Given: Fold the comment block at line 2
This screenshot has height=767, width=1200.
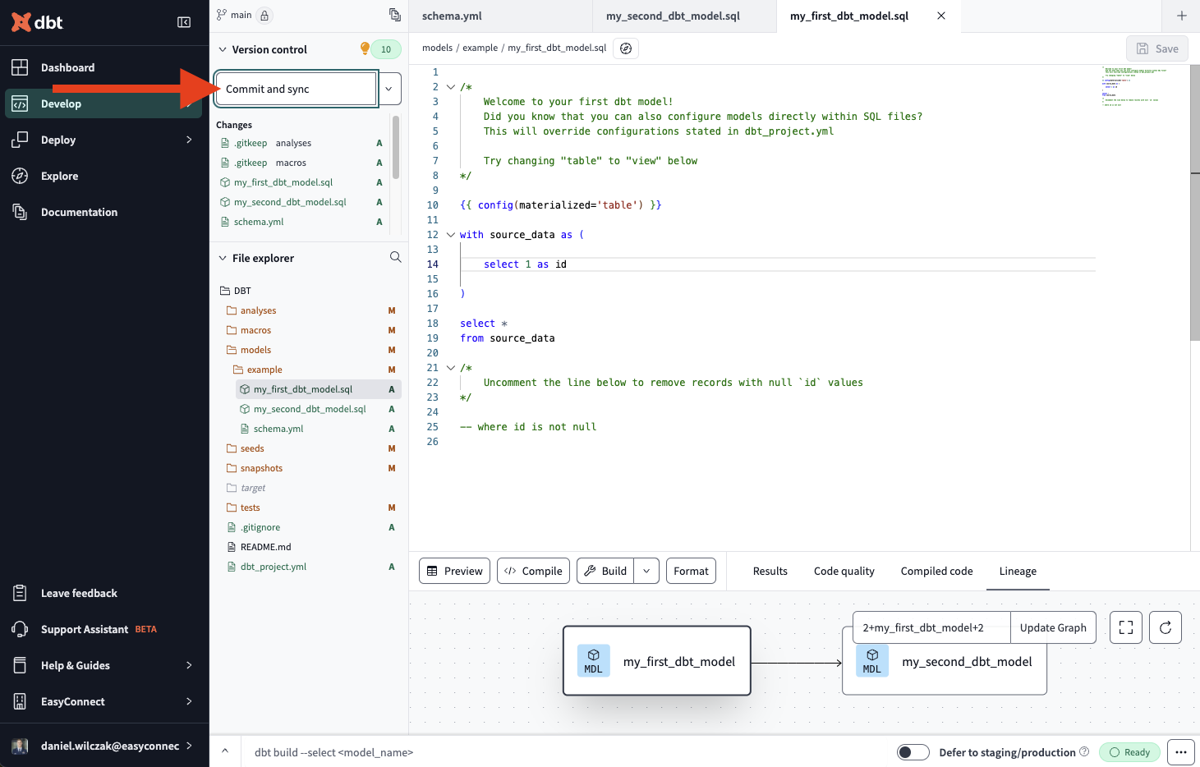Looking at the screenshot, I should [x=451, y=87].
